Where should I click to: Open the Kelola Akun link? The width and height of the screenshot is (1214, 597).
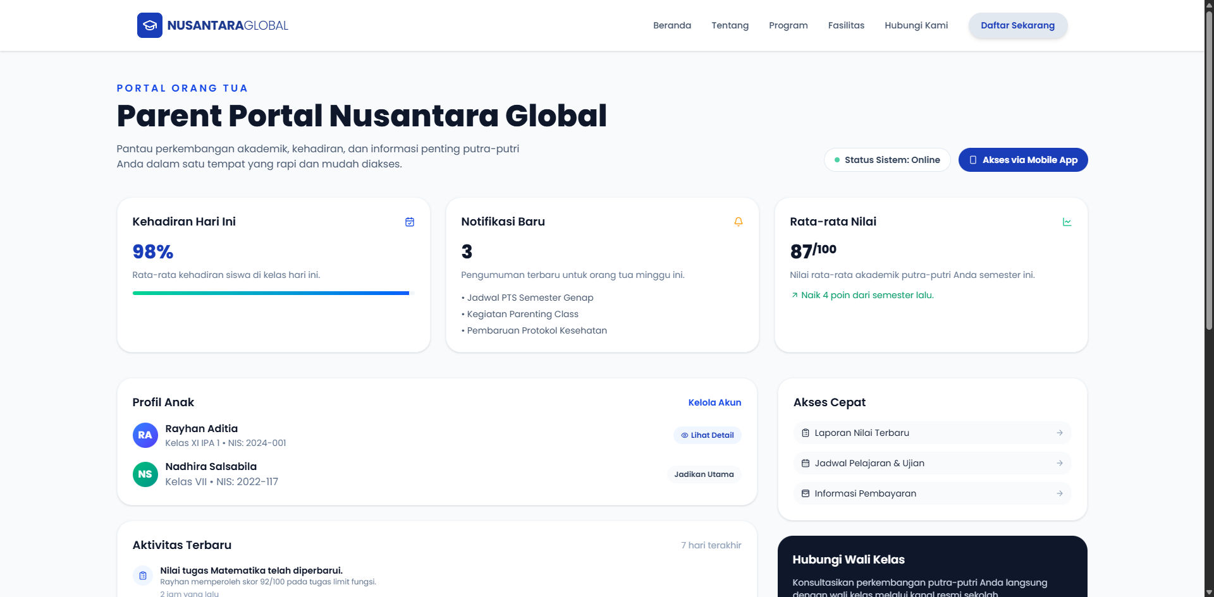tap(714, 402)
